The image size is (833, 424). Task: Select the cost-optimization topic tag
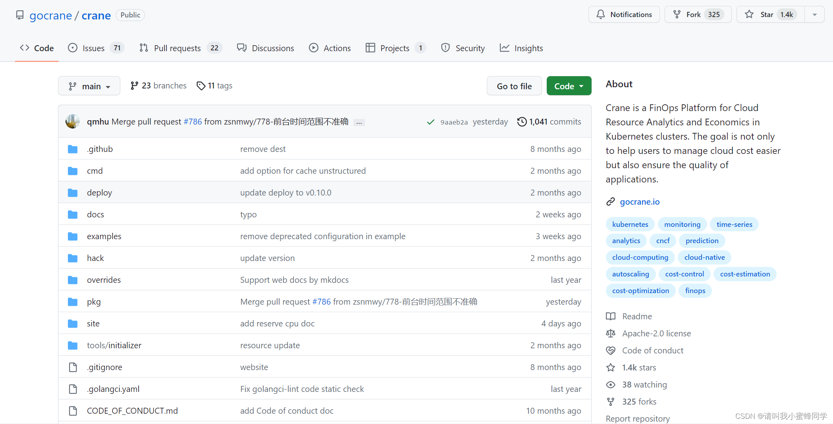[640, 291]
